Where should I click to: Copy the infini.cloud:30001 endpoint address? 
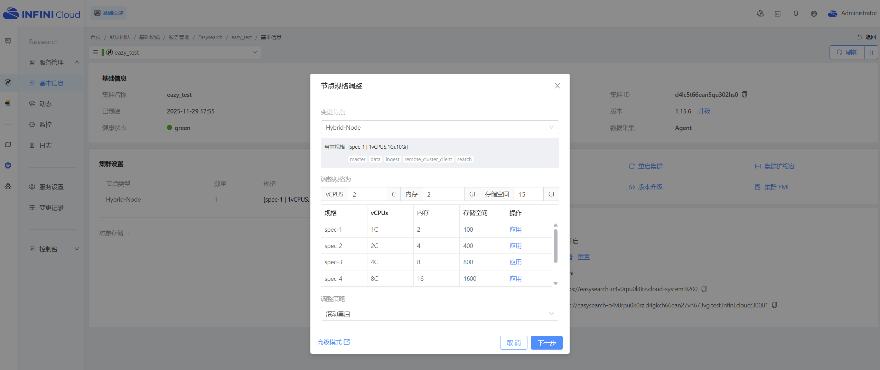pos(775,305)
